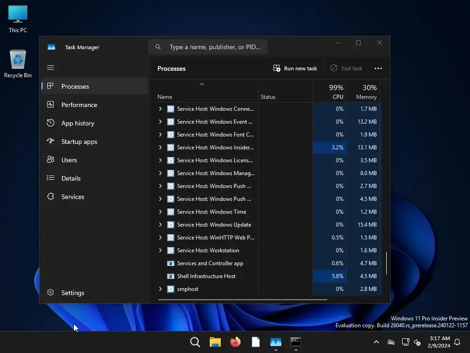Launch Firefox from the taskbar
The image size is (470, 353).
click(235, 342)
